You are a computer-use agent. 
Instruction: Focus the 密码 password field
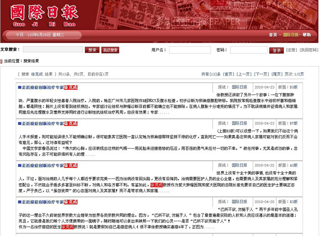coord(248,50)
